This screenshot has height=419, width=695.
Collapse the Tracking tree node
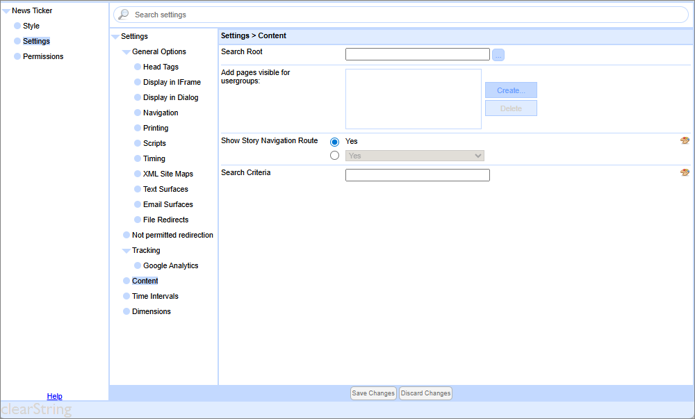tap(126, 251)
